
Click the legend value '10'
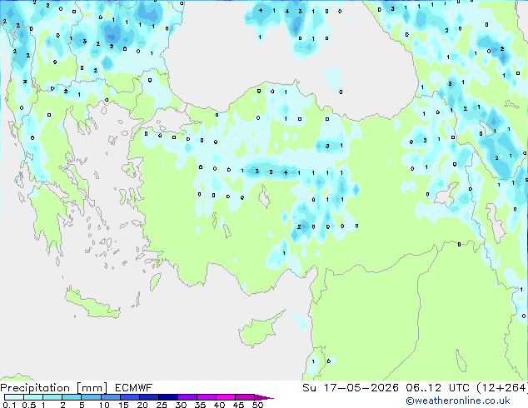click(104, 405)
